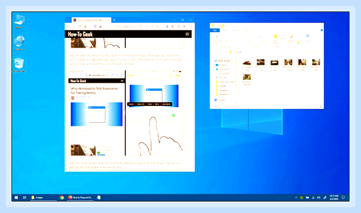Click the Explorer address bar path
The image size is (361, 213).
point(258,52)
